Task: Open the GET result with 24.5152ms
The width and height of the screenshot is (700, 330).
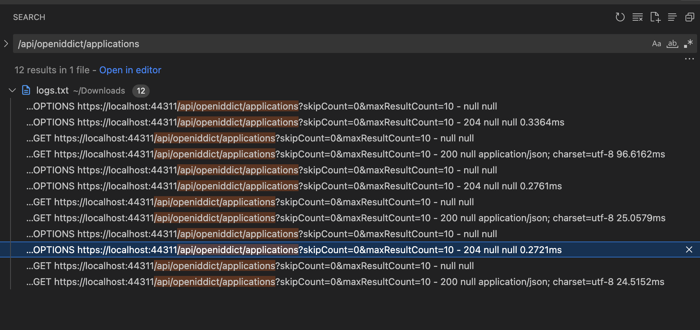Action: point(344,282)
